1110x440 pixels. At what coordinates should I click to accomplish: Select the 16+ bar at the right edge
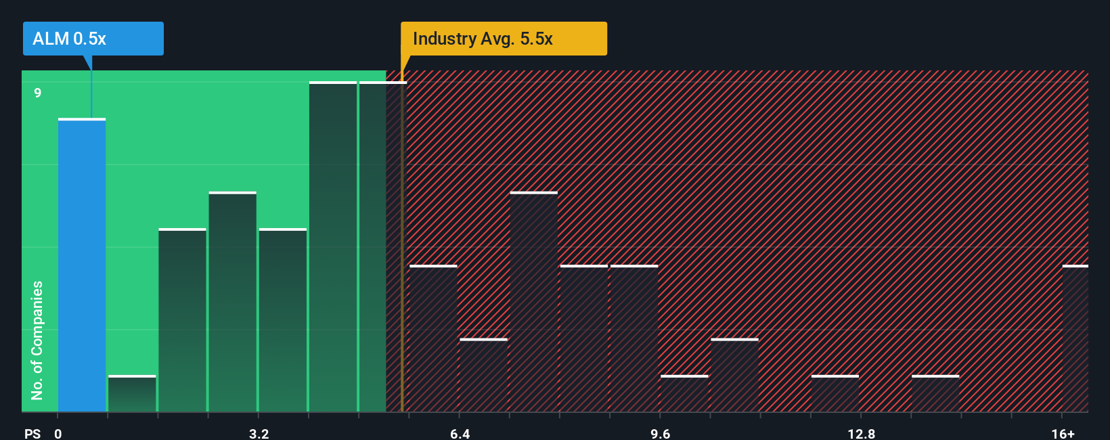tap(1075, 338)
